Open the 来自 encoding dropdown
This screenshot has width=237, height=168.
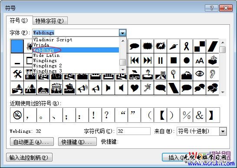click(223, 131)
